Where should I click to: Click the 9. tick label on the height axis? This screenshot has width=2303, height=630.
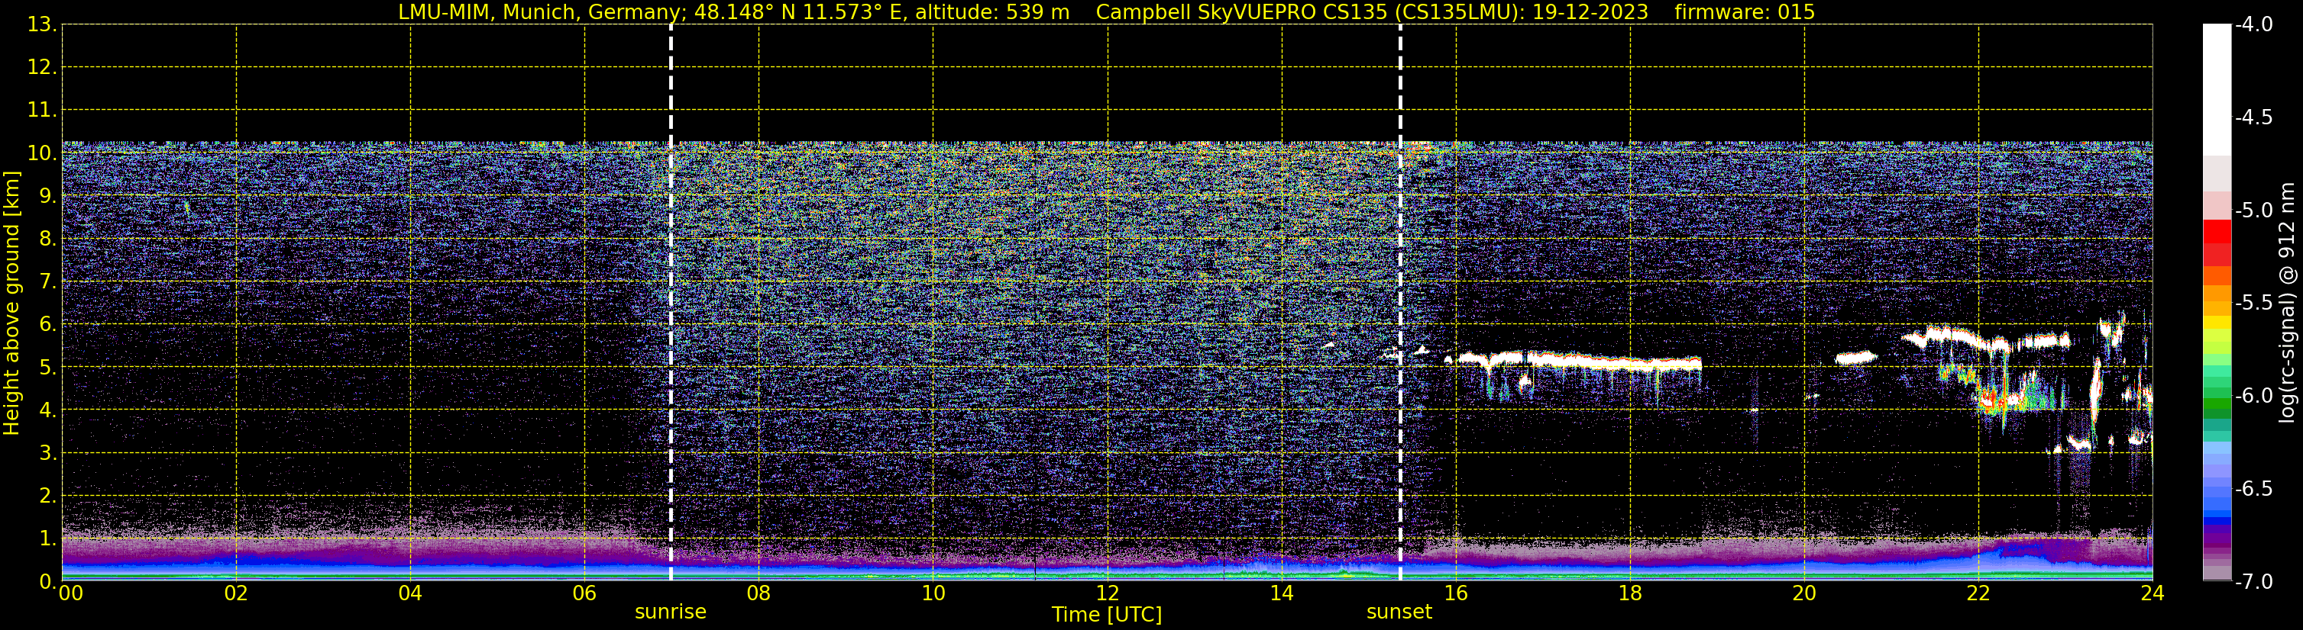tap(47, 195)
